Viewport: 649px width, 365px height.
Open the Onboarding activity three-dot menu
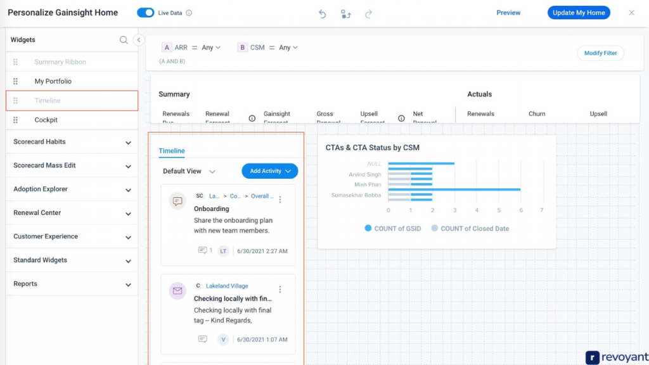[280, 200]
